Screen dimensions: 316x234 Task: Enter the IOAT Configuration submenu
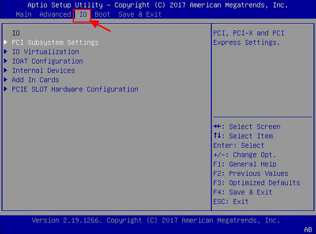[47, 61]
